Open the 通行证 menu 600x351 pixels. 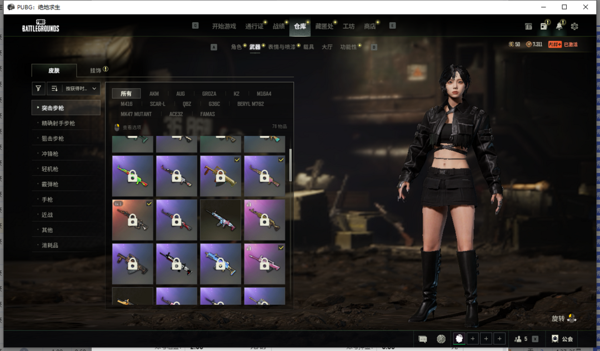click(x=254, y=26)
